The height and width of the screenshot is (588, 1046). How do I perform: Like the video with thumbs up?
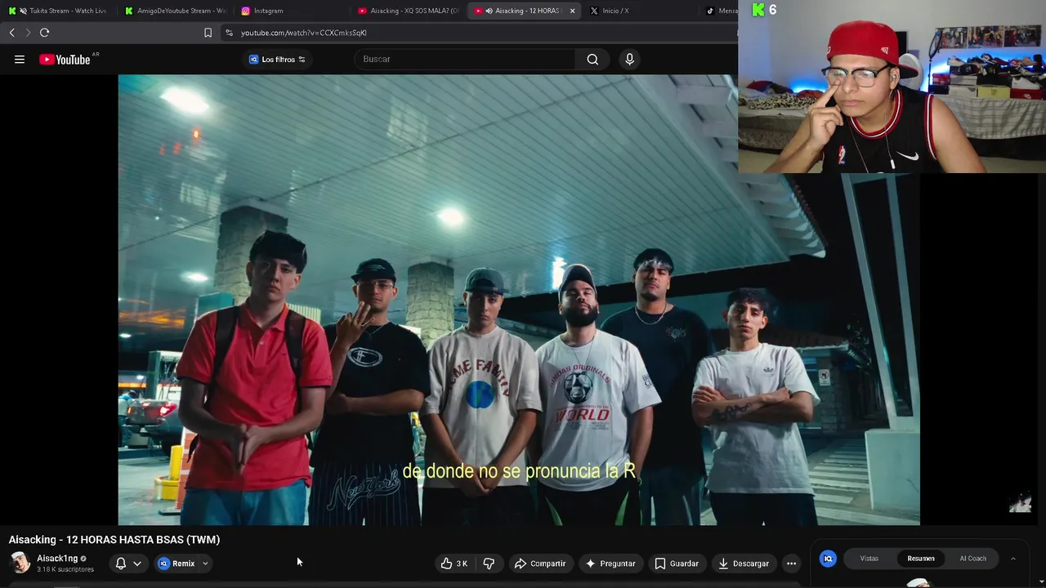(454, 563)
